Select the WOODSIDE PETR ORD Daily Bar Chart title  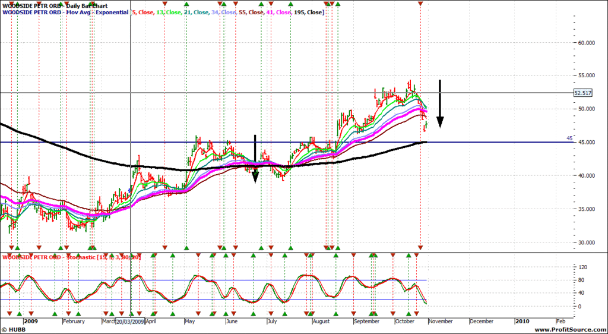[x=55, y=6]
